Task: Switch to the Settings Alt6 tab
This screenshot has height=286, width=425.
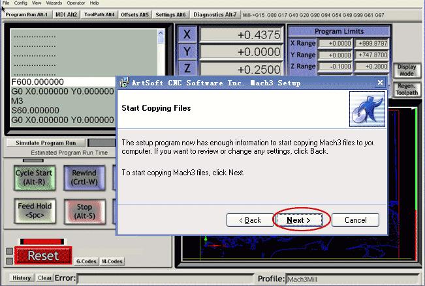Action: coord(170,14)
